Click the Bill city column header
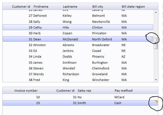The width and height of the screenshot is (163, 115). pos(98,7)
